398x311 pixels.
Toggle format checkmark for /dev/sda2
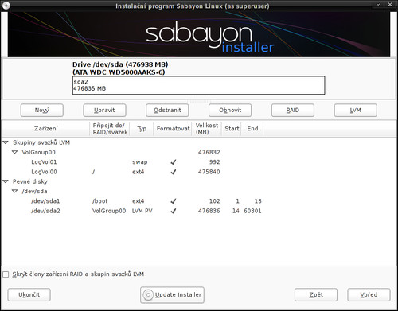pos(174,211)
